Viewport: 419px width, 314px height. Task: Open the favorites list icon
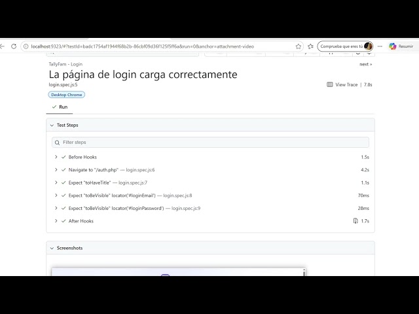310,46
